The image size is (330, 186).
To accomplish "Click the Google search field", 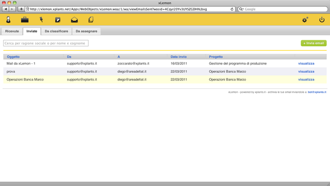I will (x=283, y=9).
